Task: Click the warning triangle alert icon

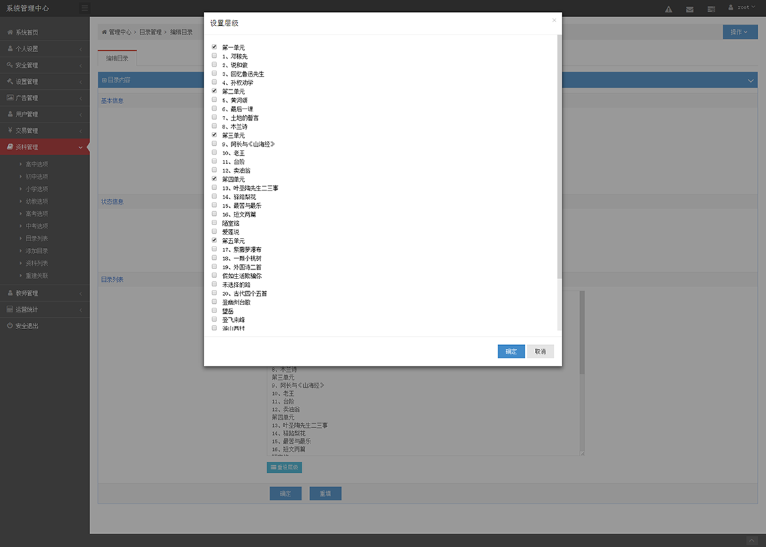Action: [x=669, y=9]
